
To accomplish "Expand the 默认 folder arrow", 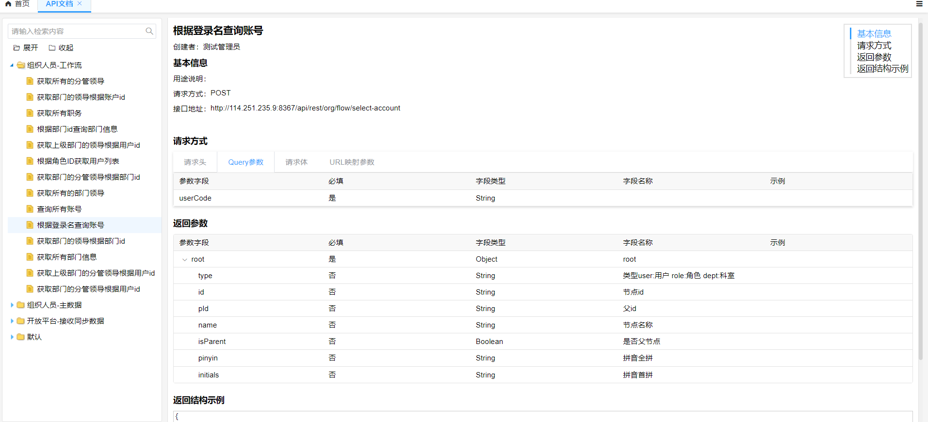I will click(x=12, y=337).
